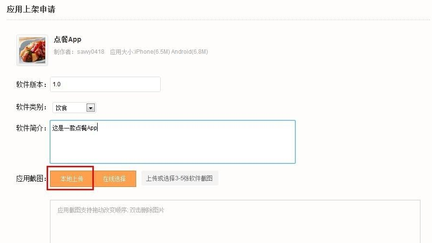Image resolution: width=432 pixels, height=243 pixels.
Task: Click the 制作者 label text
Action: pos(64,52)
